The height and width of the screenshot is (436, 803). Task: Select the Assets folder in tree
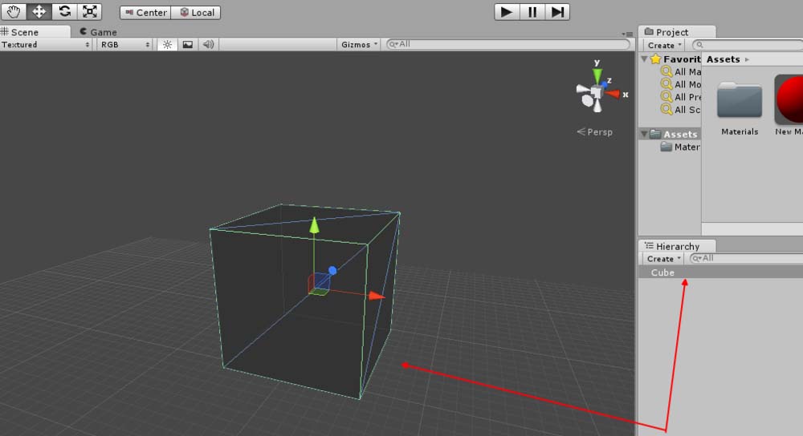[674, 134]
